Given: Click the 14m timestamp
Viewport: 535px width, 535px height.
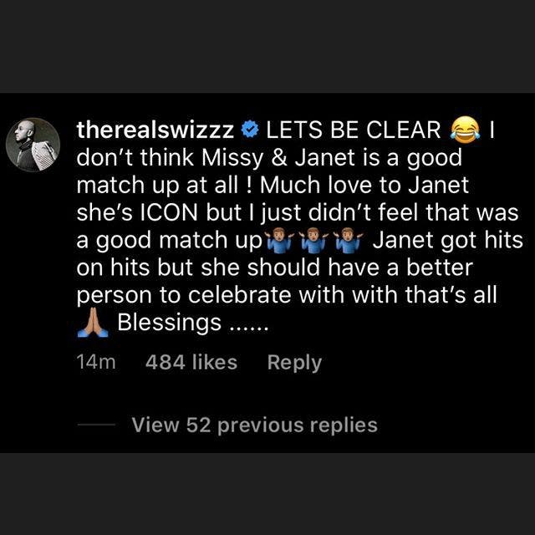Looking at the screenshot, I should pos(96,362).
